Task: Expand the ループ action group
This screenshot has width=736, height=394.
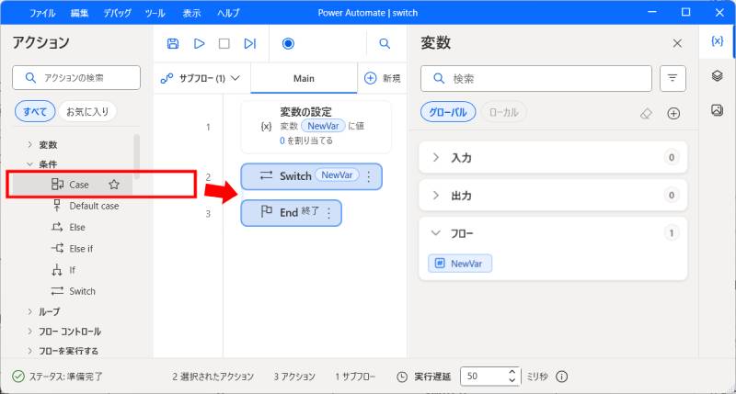Action: (x=29, y=311)
